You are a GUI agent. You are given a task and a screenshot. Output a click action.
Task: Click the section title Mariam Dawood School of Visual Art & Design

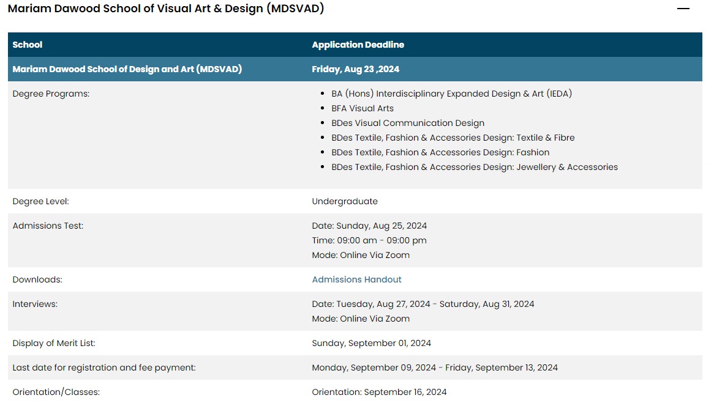[166, 9]
